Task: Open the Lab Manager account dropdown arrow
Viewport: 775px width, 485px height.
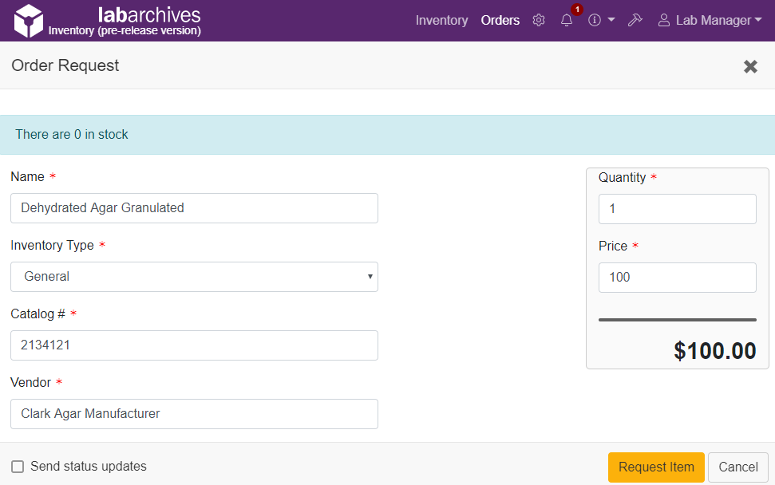Action: (757, 21)
